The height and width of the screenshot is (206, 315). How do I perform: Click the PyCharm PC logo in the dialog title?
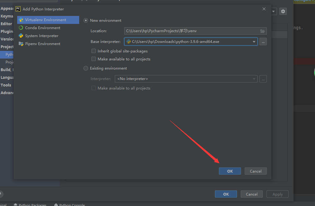(18, 9)
